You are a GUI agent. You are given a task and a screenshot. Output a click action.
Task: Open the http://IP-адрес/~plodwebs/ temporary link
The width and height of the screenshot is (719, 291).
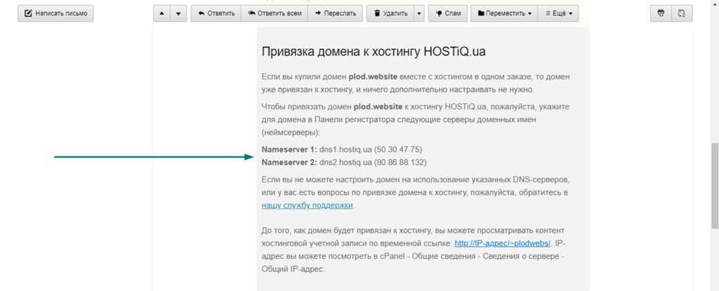click(x=502, y=243)
